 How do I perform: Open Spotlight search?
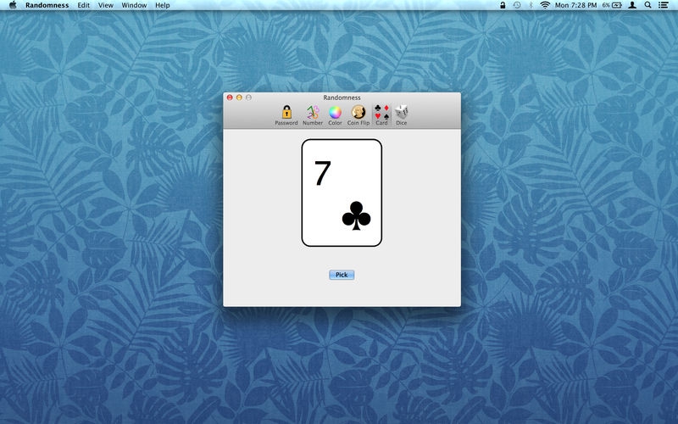point(647,5)
